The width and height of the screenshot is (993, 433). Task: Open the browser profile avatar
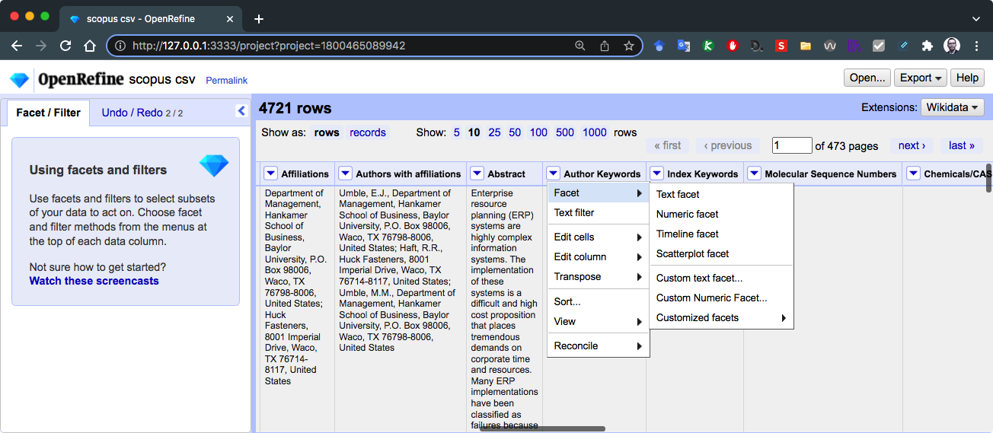[952, 46]
